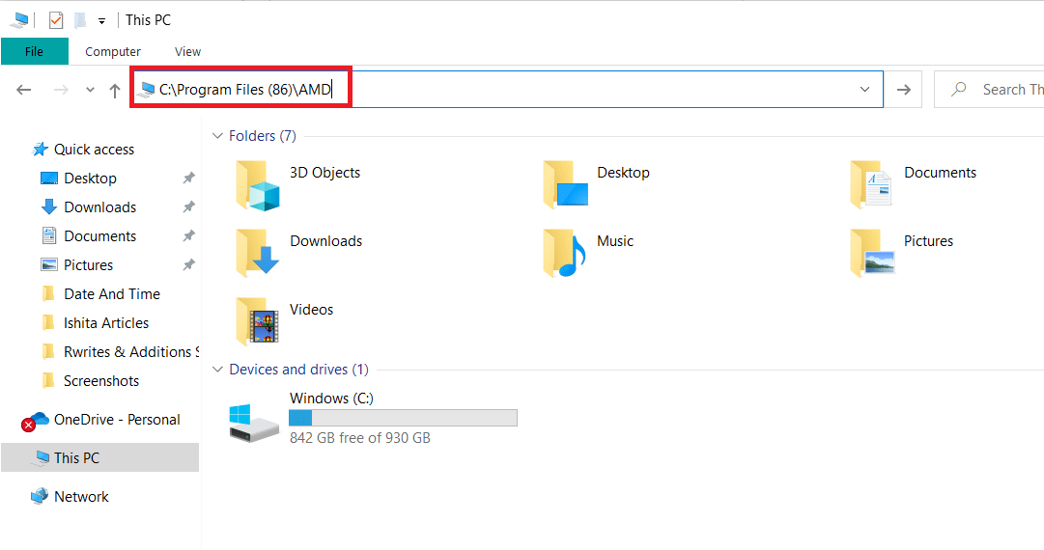Click the pin icon beside Pictures

point(189,264)
